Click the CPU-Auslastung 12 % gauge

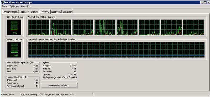coord(14,27)
